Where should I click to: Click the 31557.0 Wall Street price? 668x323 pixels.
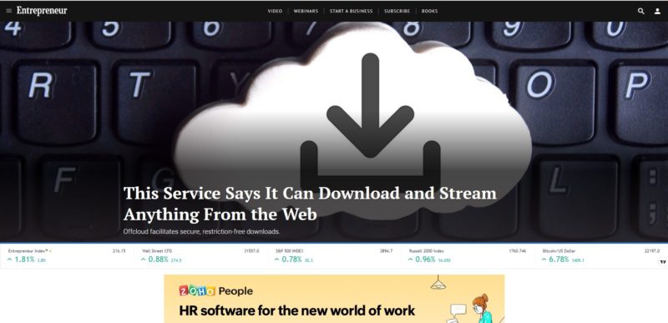251,251
